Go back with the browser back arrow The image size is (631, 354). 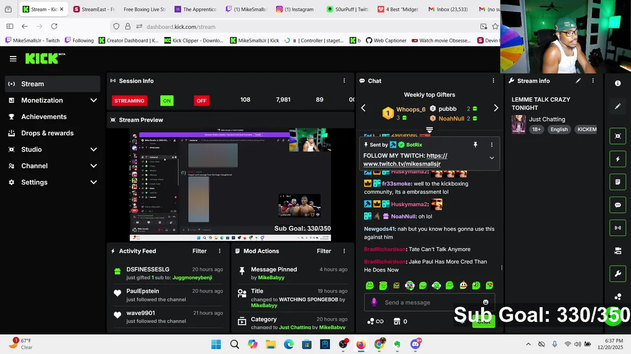tap(25, 27)
